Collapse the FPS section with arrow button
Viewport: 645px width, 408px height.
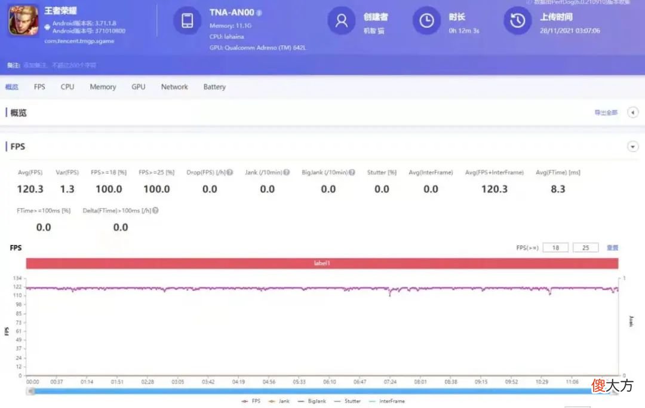click(x=632, y=146)
